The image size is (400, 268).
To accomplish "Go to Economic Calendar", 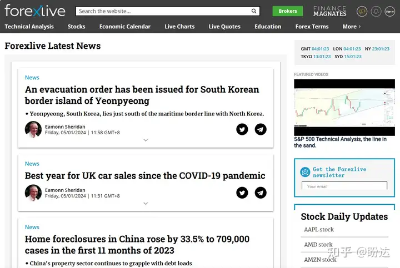I will tap(125, 27).
